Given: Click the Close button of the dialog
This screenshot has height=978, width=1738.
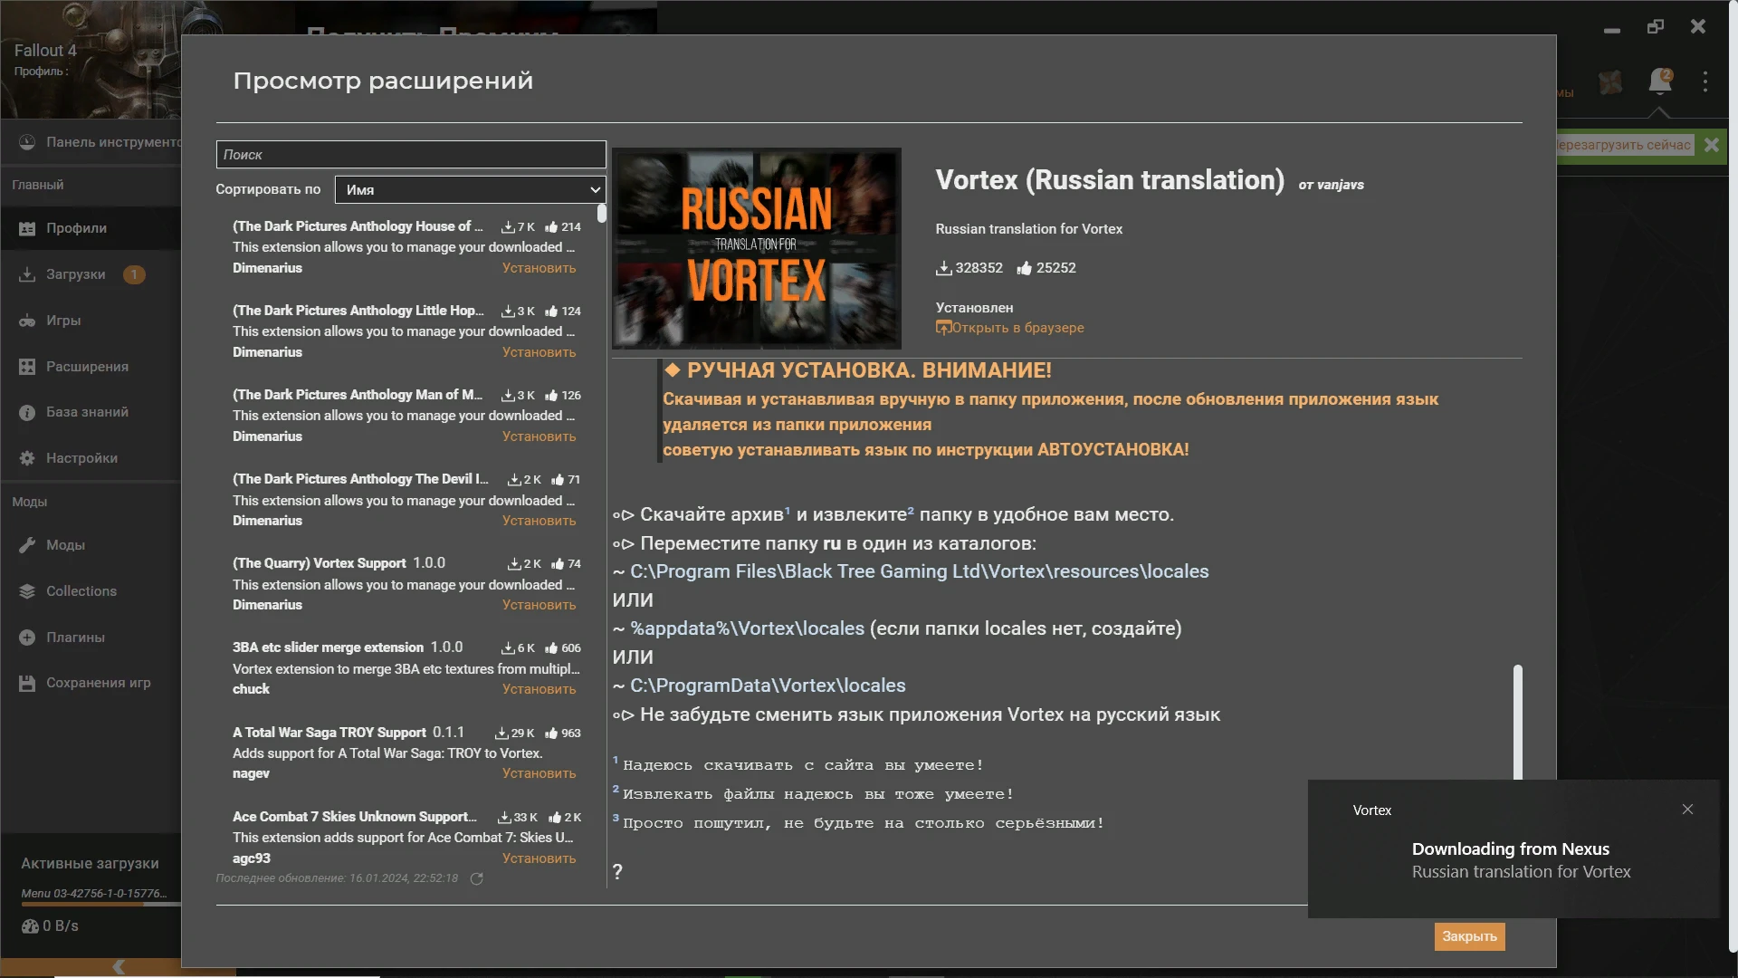Looking at the screenshot, I should click(1469, 936).
